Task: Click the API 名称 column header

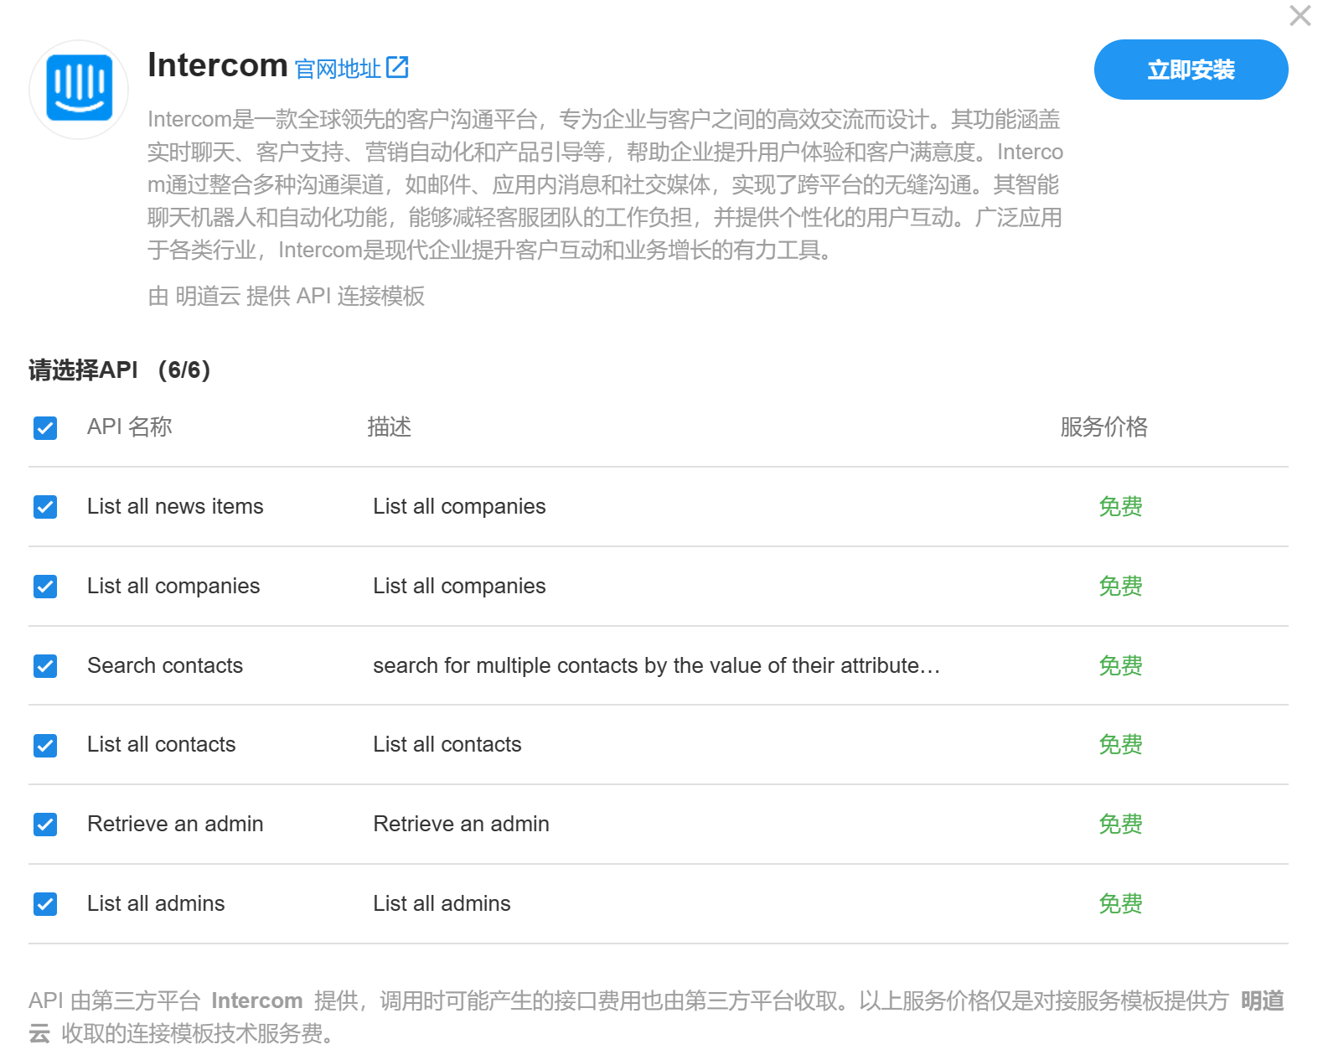Action: point(130,427)
